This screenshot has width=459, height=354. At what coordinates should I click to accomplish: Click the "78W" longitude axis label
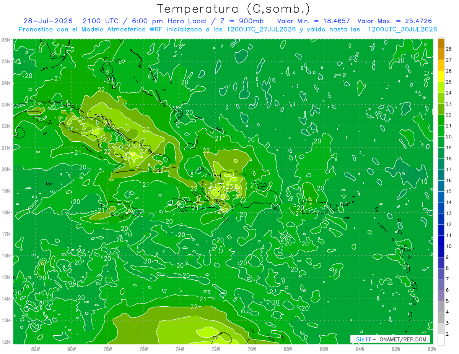[x=107, y=349]
